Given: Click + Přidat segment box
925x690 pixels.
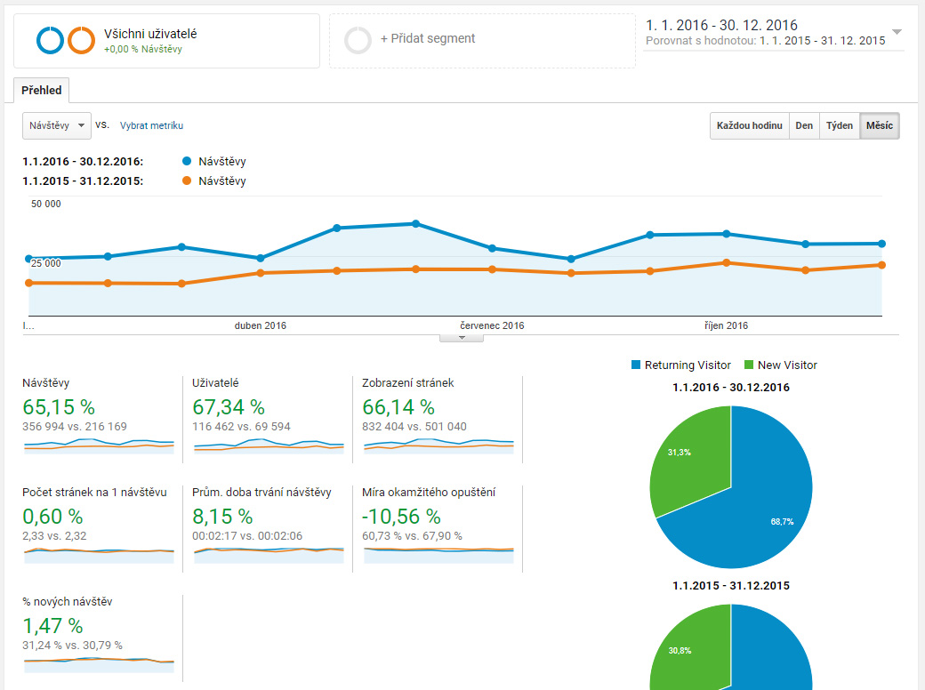Looking at the screenshot, I should (x=482, y=41).
